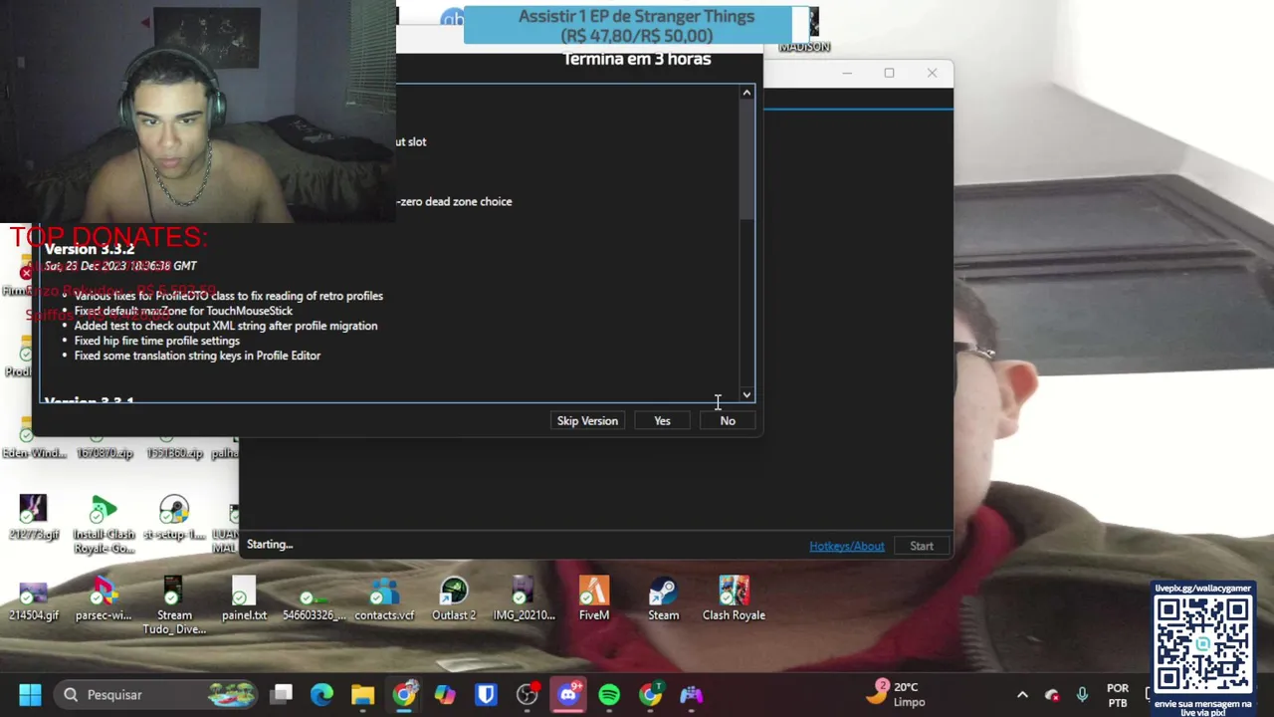Image resolution: width=1274 pixels, height=717 pixels.
Task: Open the OBS Studio taskbar icon
Action: (x=528, y=694)
